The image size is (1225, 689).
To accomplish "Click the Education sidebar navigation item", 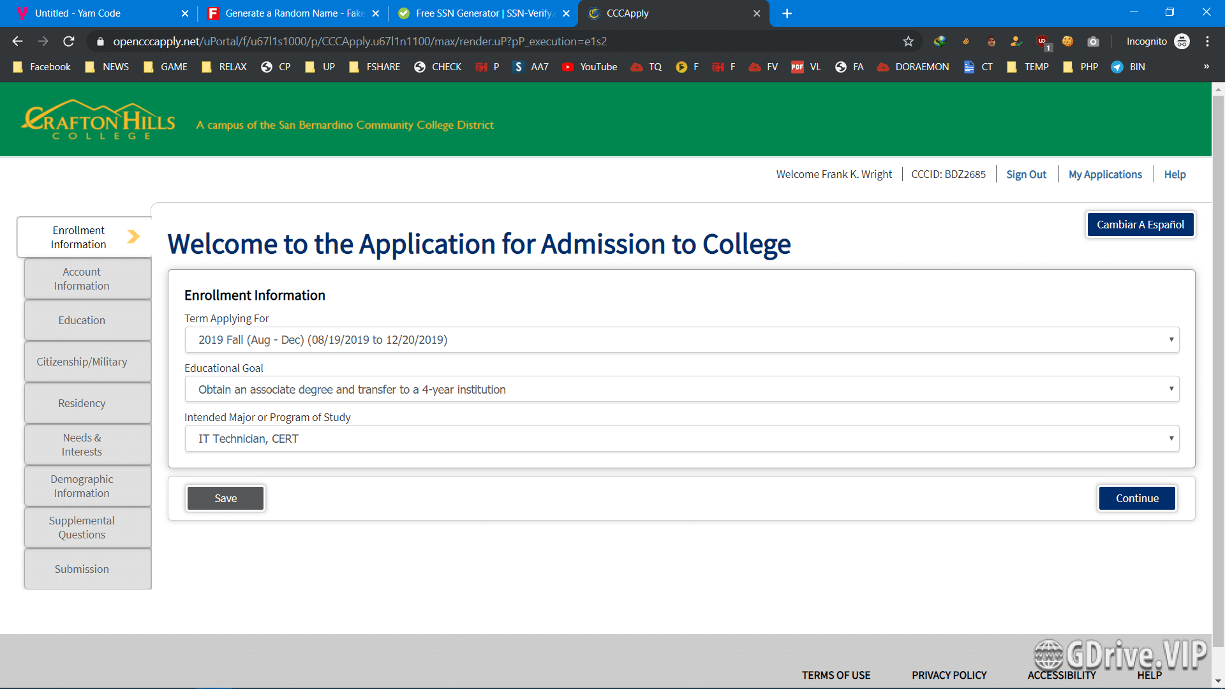I will [82, 319].
